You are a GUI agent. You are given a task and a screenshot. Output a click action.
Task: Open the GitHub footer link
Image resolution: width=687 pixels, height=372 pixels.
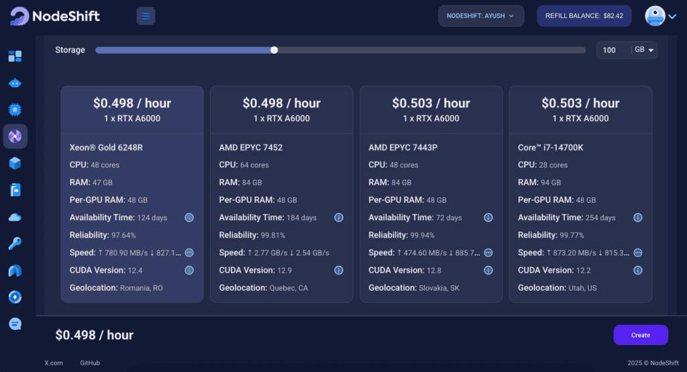coord(90,363)
